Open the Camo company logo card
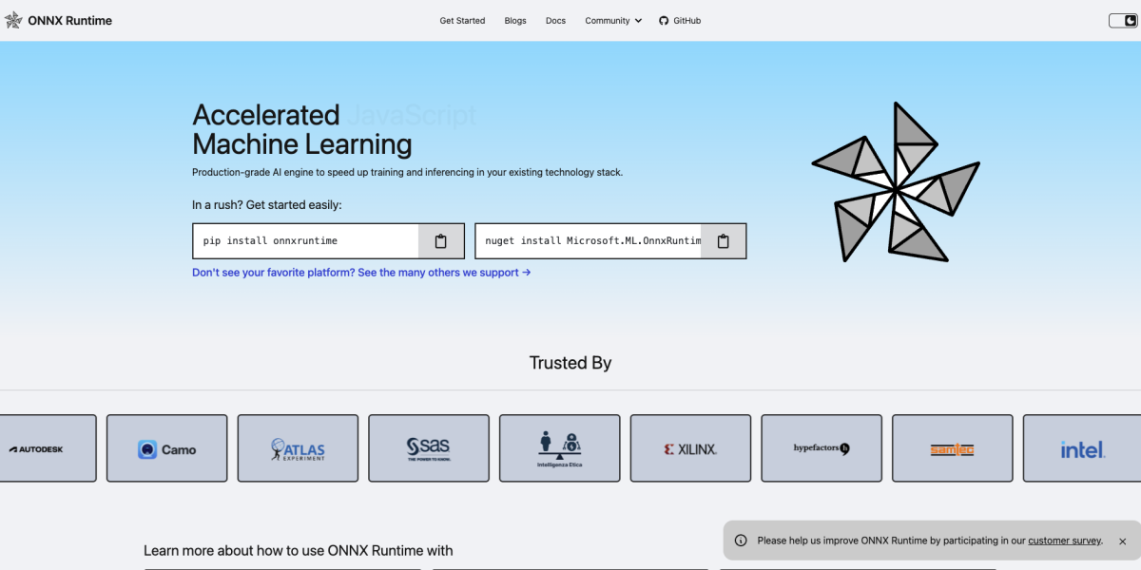This screenshot has height=570, width=1141. (x=166, y=448)
